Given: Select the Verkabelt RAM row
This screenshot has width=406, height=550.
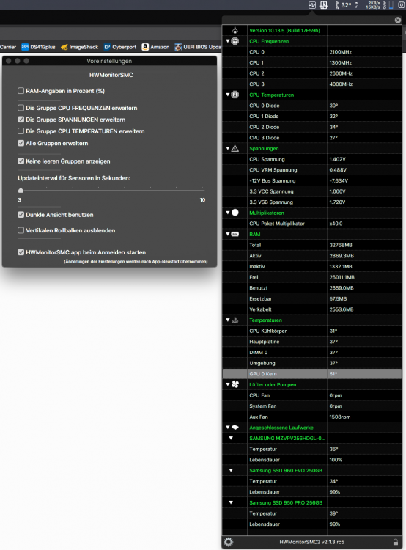Looking at the screenshot, I should 312,309.
